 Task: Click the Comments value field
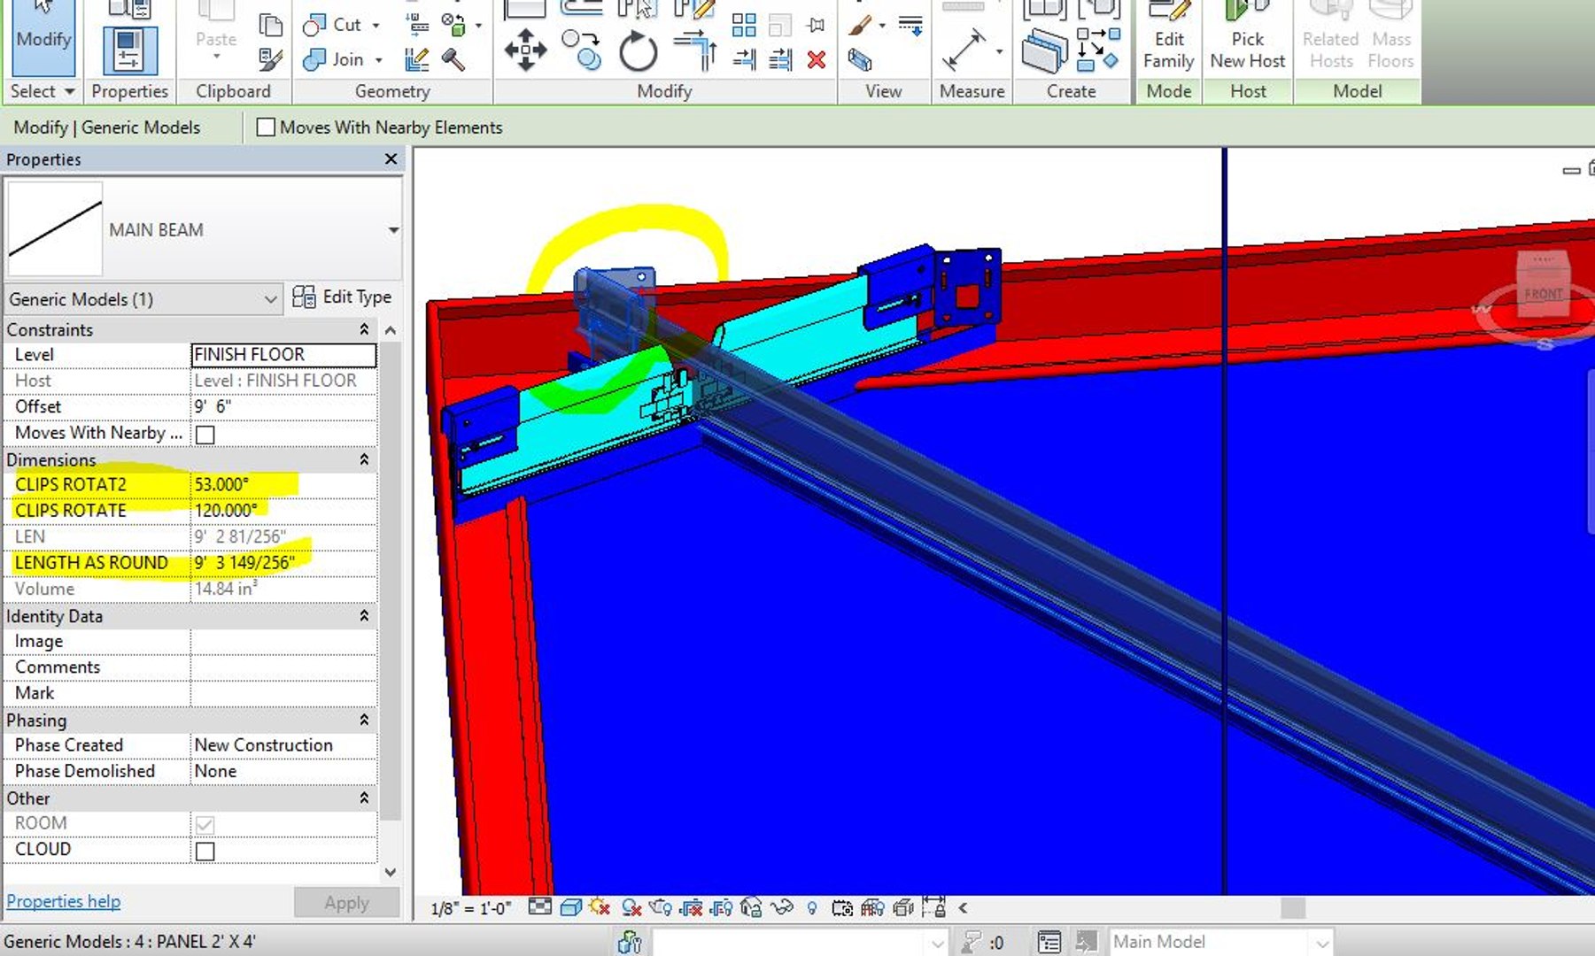coord(283,667)
